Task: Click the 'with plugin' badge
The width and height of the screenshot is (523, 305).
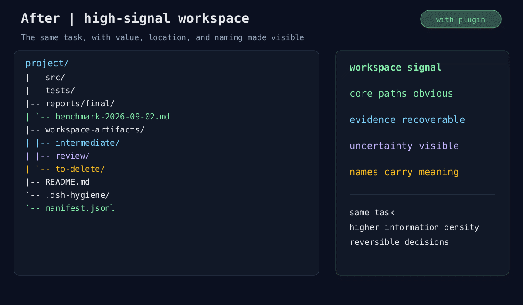Action: click(x=461, y=19)
